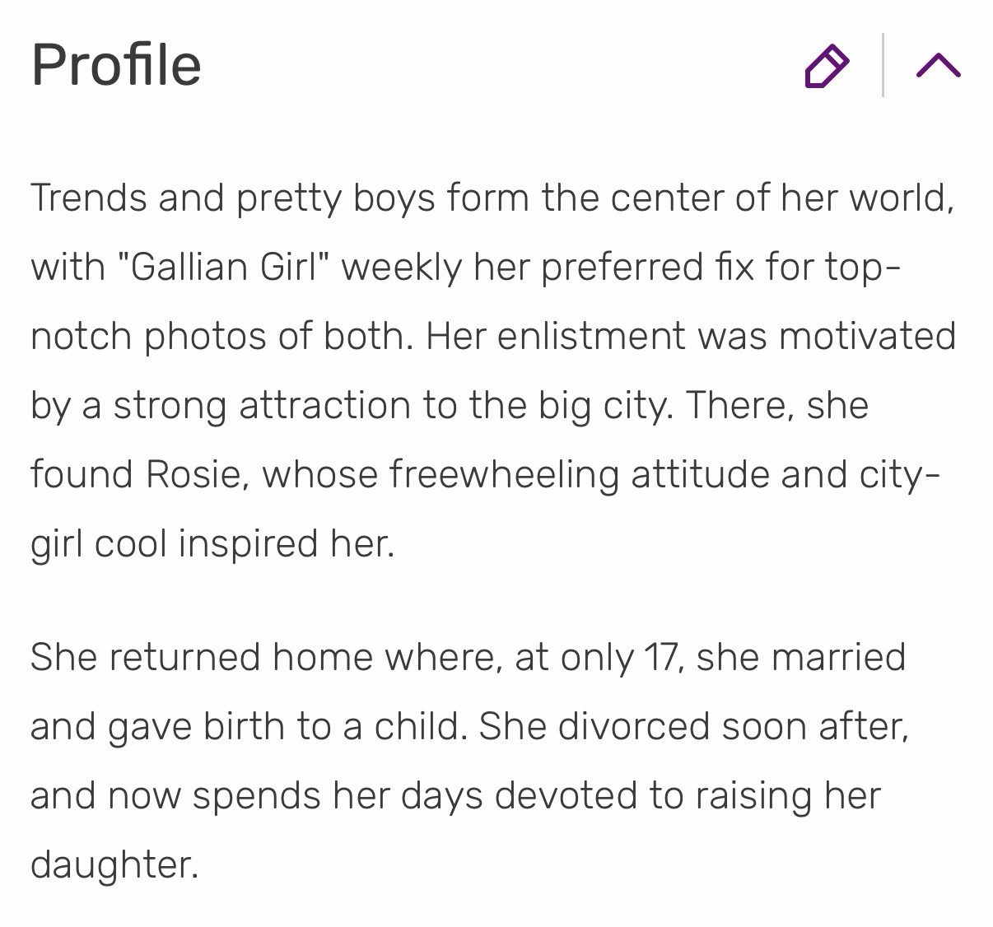The height and width of the screenshot is (927, 993).
Task: Click the first paragraph starting with "Trends"
Action: pos(494,370)
